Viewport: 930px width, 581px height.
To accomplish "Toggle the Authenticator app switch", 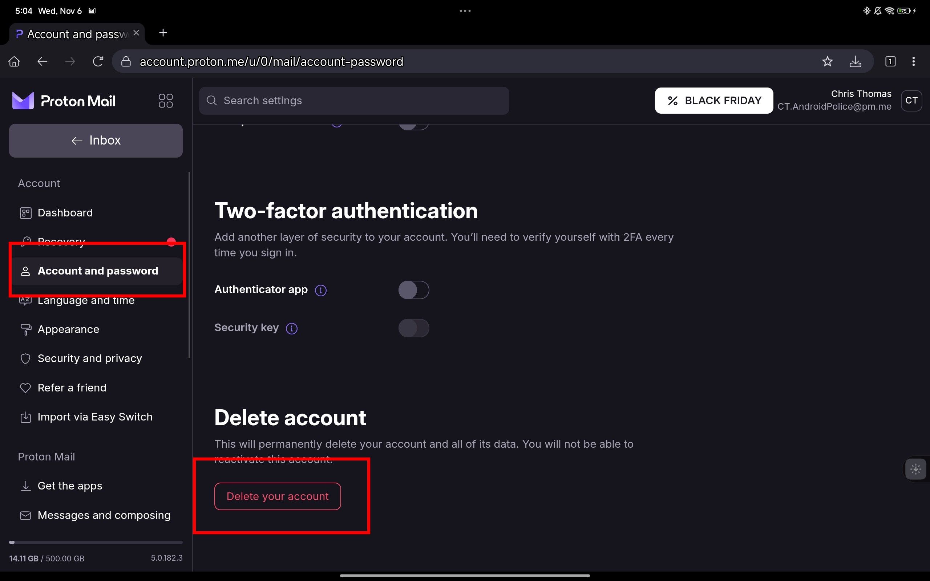I will point(413,289).
